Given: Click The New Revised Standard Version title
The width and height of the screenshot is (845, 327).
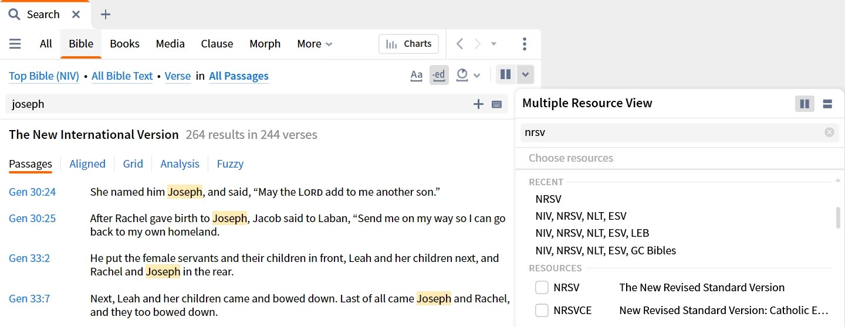Looking at the screenshot, I should (702, 288).
